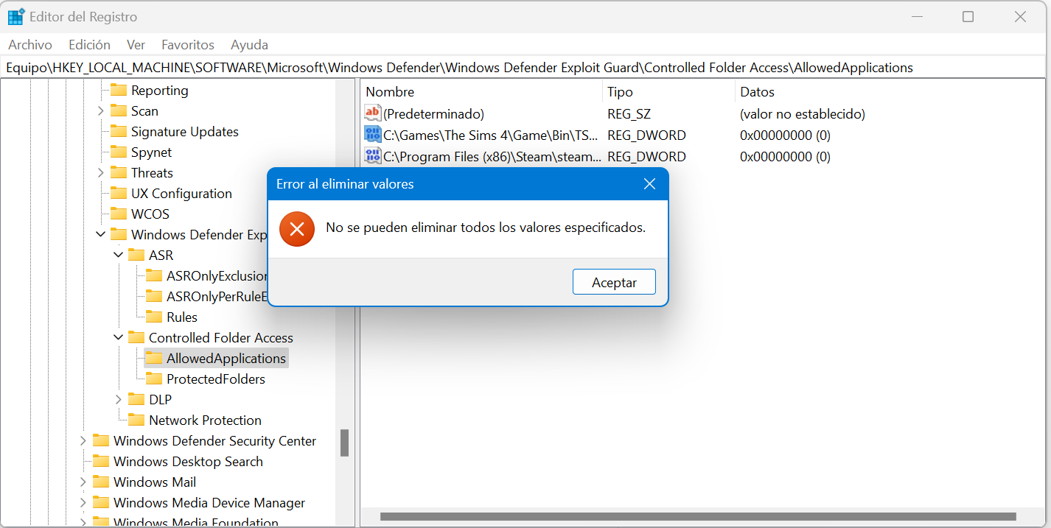Select the Scan folder icon
Image resolution: width=1051 pixels, height=528 pixels.
(x=119, y=111)
